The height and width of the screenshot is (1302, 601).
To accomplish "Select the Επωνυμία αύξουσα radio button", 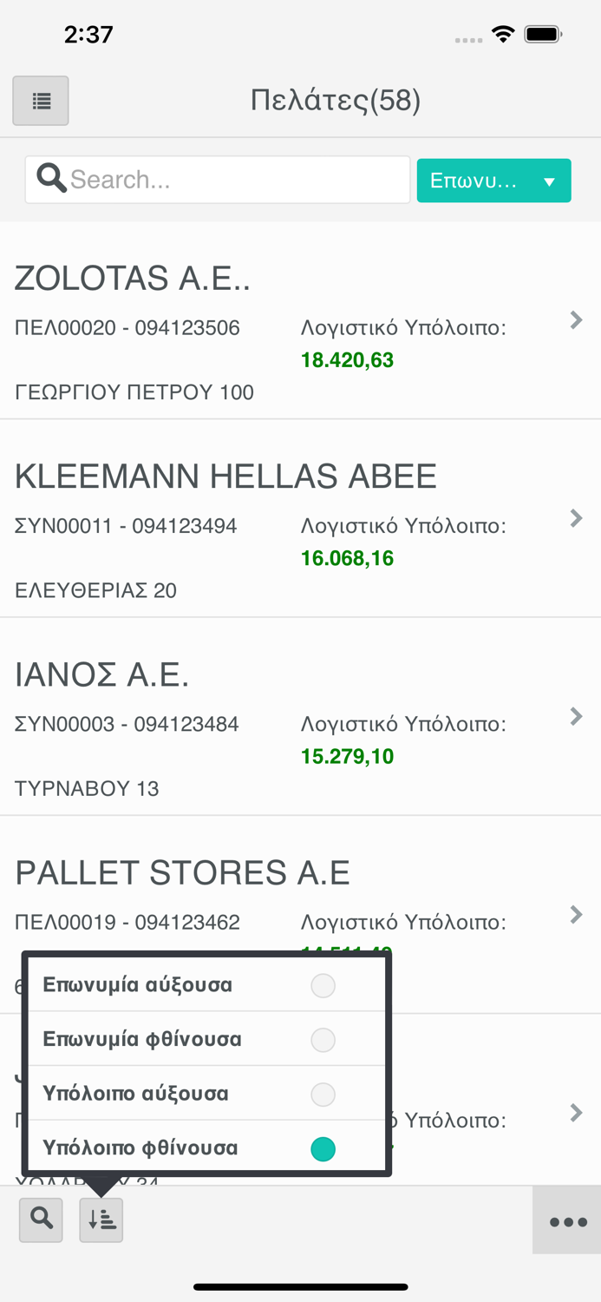I will pyautogui.click(x=323, y=985).
